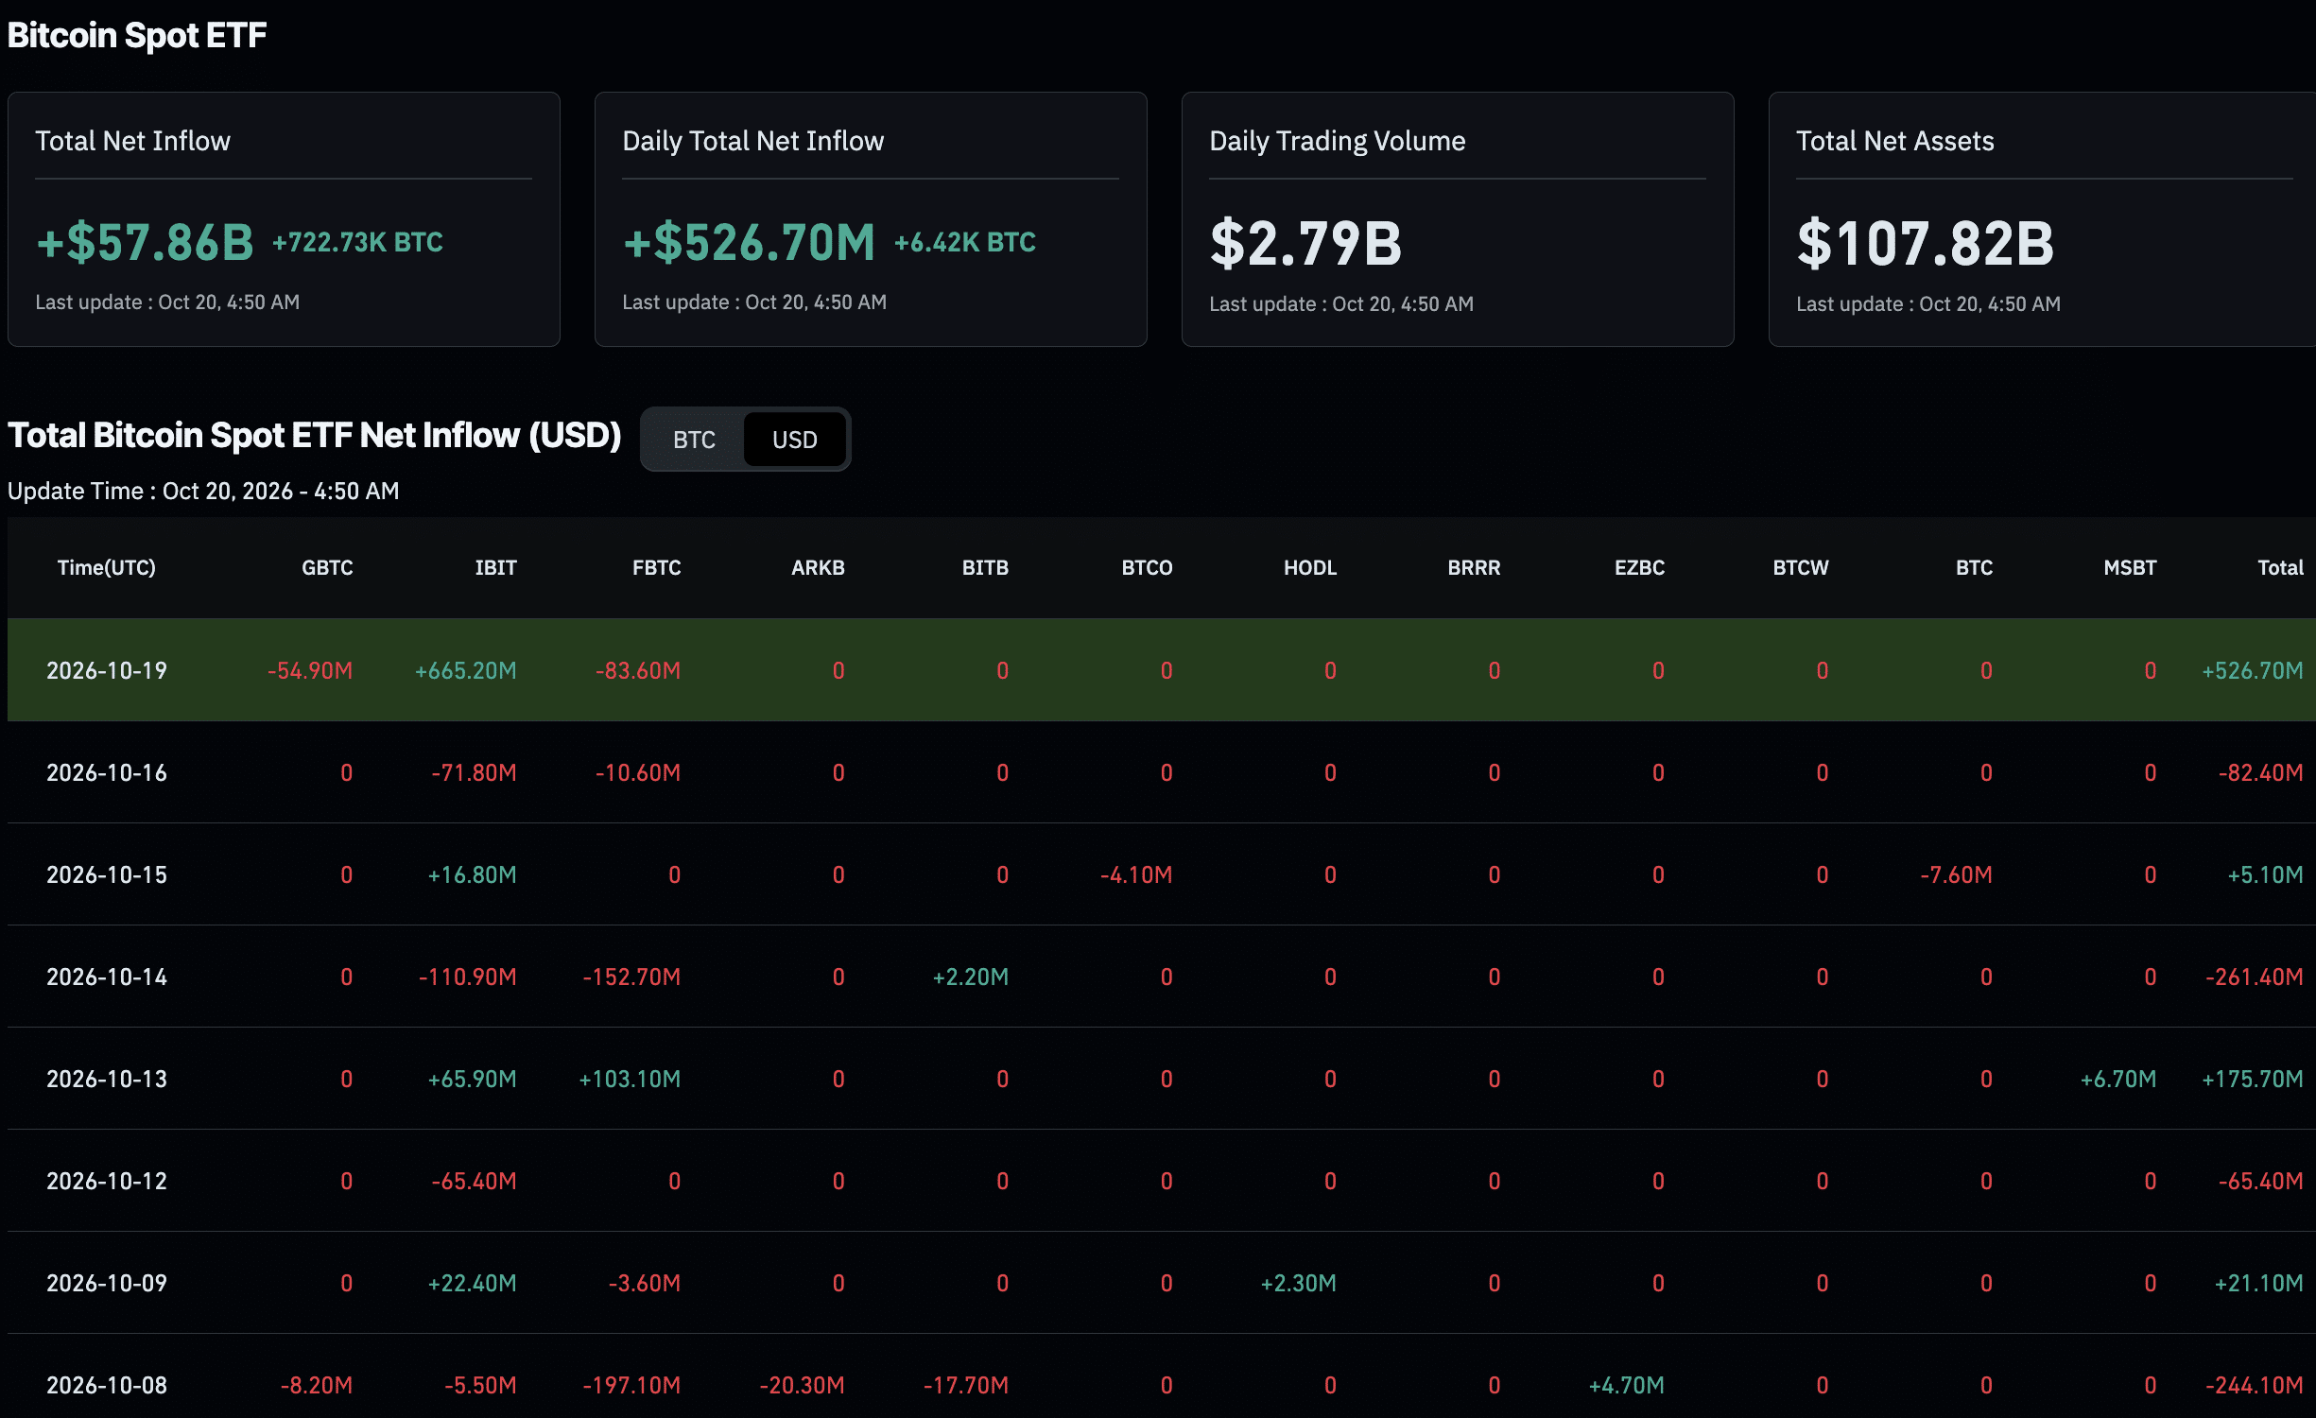
Task: Switch the net inflow table to BTC
Action: click(x=694, y=440)
